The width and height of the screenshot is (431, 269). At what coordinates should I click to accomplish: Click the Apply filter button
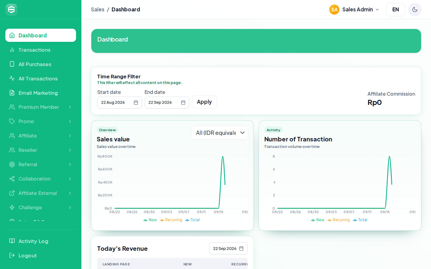coord(204,102)
